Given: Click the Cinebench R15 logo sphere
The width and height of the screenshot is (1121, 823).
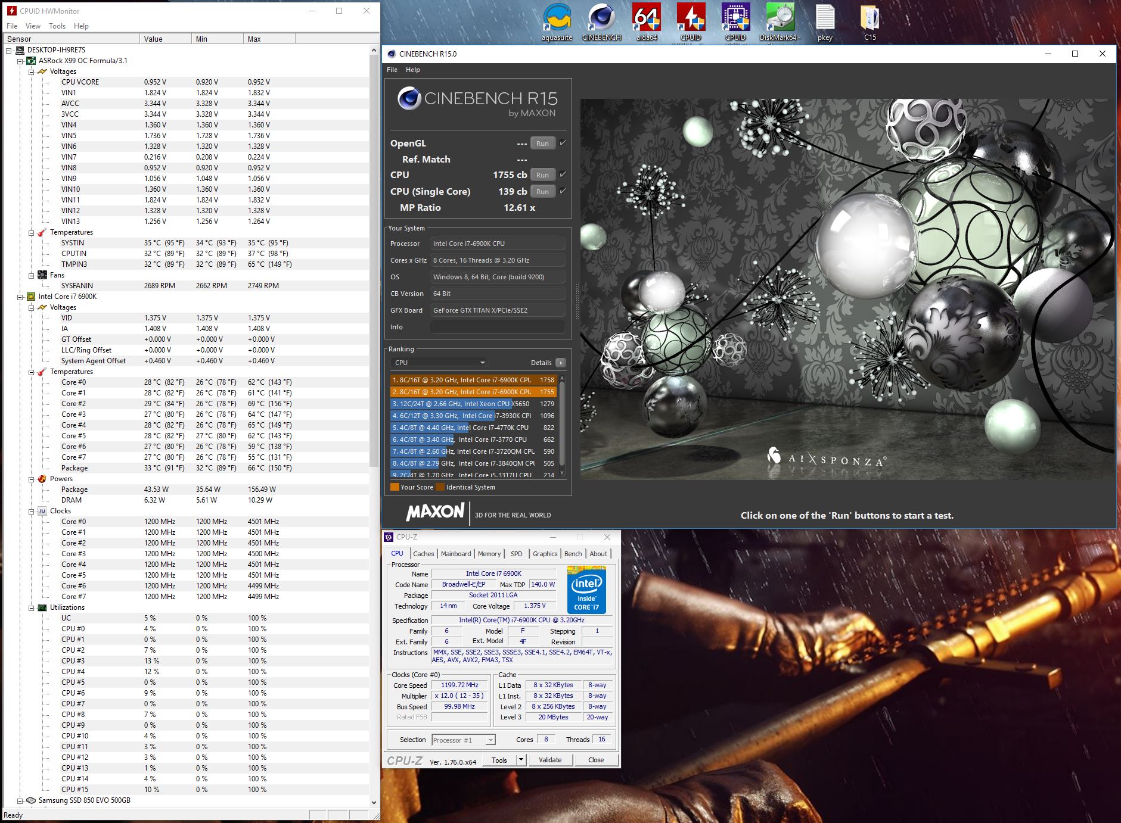Looking at the screenshot, I should (x=409, y=98).
